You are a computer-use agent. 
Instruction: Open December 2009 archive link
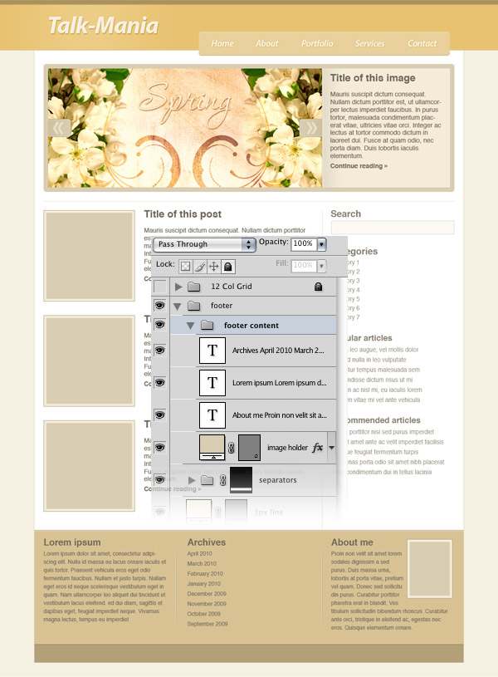click(207, 594)
